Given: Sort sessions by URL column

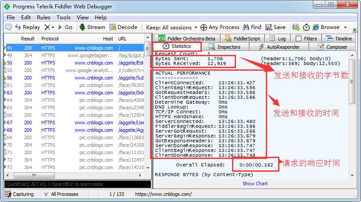Looking at the screenshot, I should tap(130, 39).
